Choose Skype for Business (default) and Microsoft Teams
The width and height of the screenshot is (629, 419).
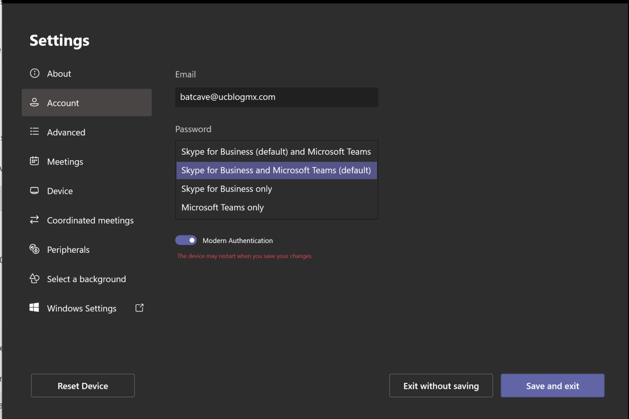click(276, 152)
